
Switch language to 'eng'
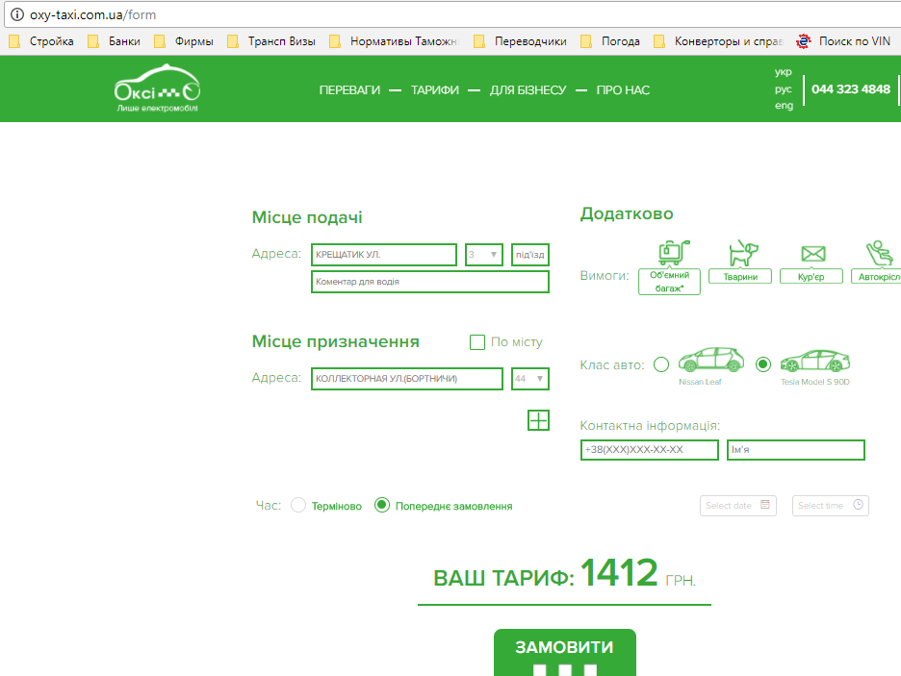coord(784,106)
